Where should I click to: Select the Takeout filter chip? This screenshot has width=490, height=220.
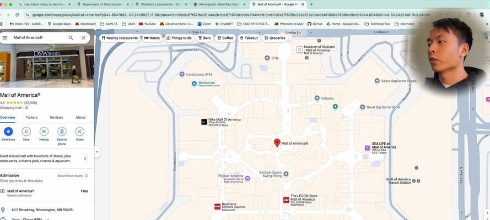tap(249, 38)
